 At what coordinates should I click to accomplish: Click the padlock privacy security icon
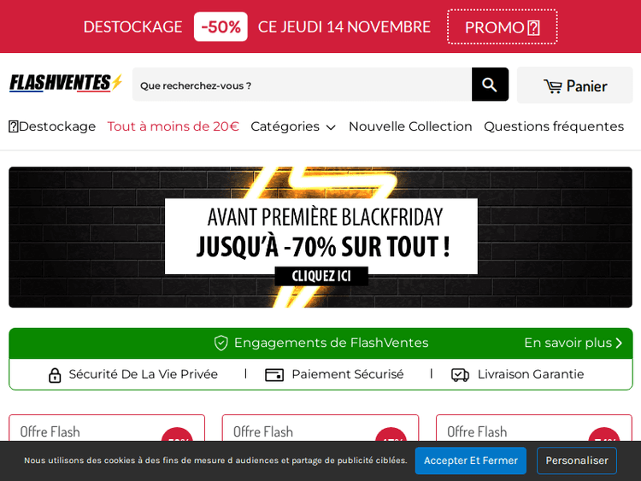coord(55,375)
